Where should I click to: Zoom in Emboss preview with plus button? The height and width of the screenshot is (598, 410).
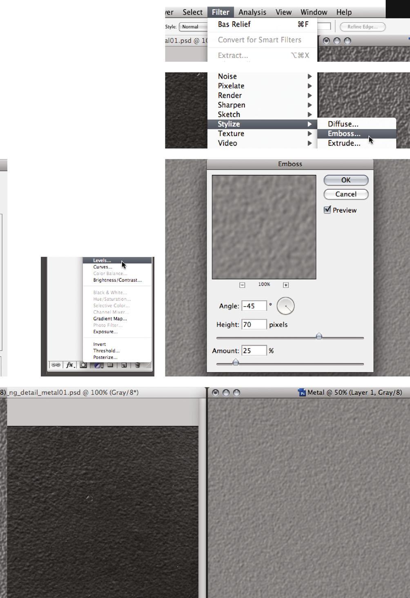286,285
